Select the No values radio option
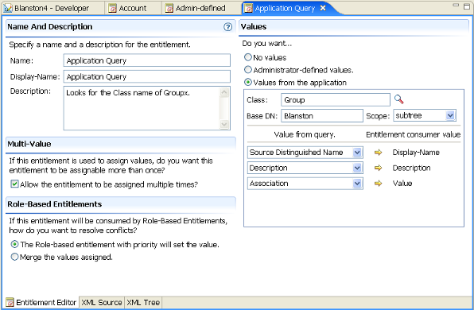Image resolution: width=474 pixels, height=310 pixels. (248, 57)
